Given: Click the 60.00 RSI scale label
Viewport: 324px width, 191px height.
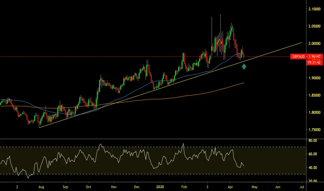Looking at the screenshot, I should pyautogui.click(x=313, y=154).
